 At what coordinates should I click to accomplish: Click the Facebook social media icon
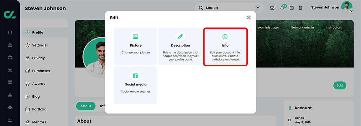coord(135,76)
